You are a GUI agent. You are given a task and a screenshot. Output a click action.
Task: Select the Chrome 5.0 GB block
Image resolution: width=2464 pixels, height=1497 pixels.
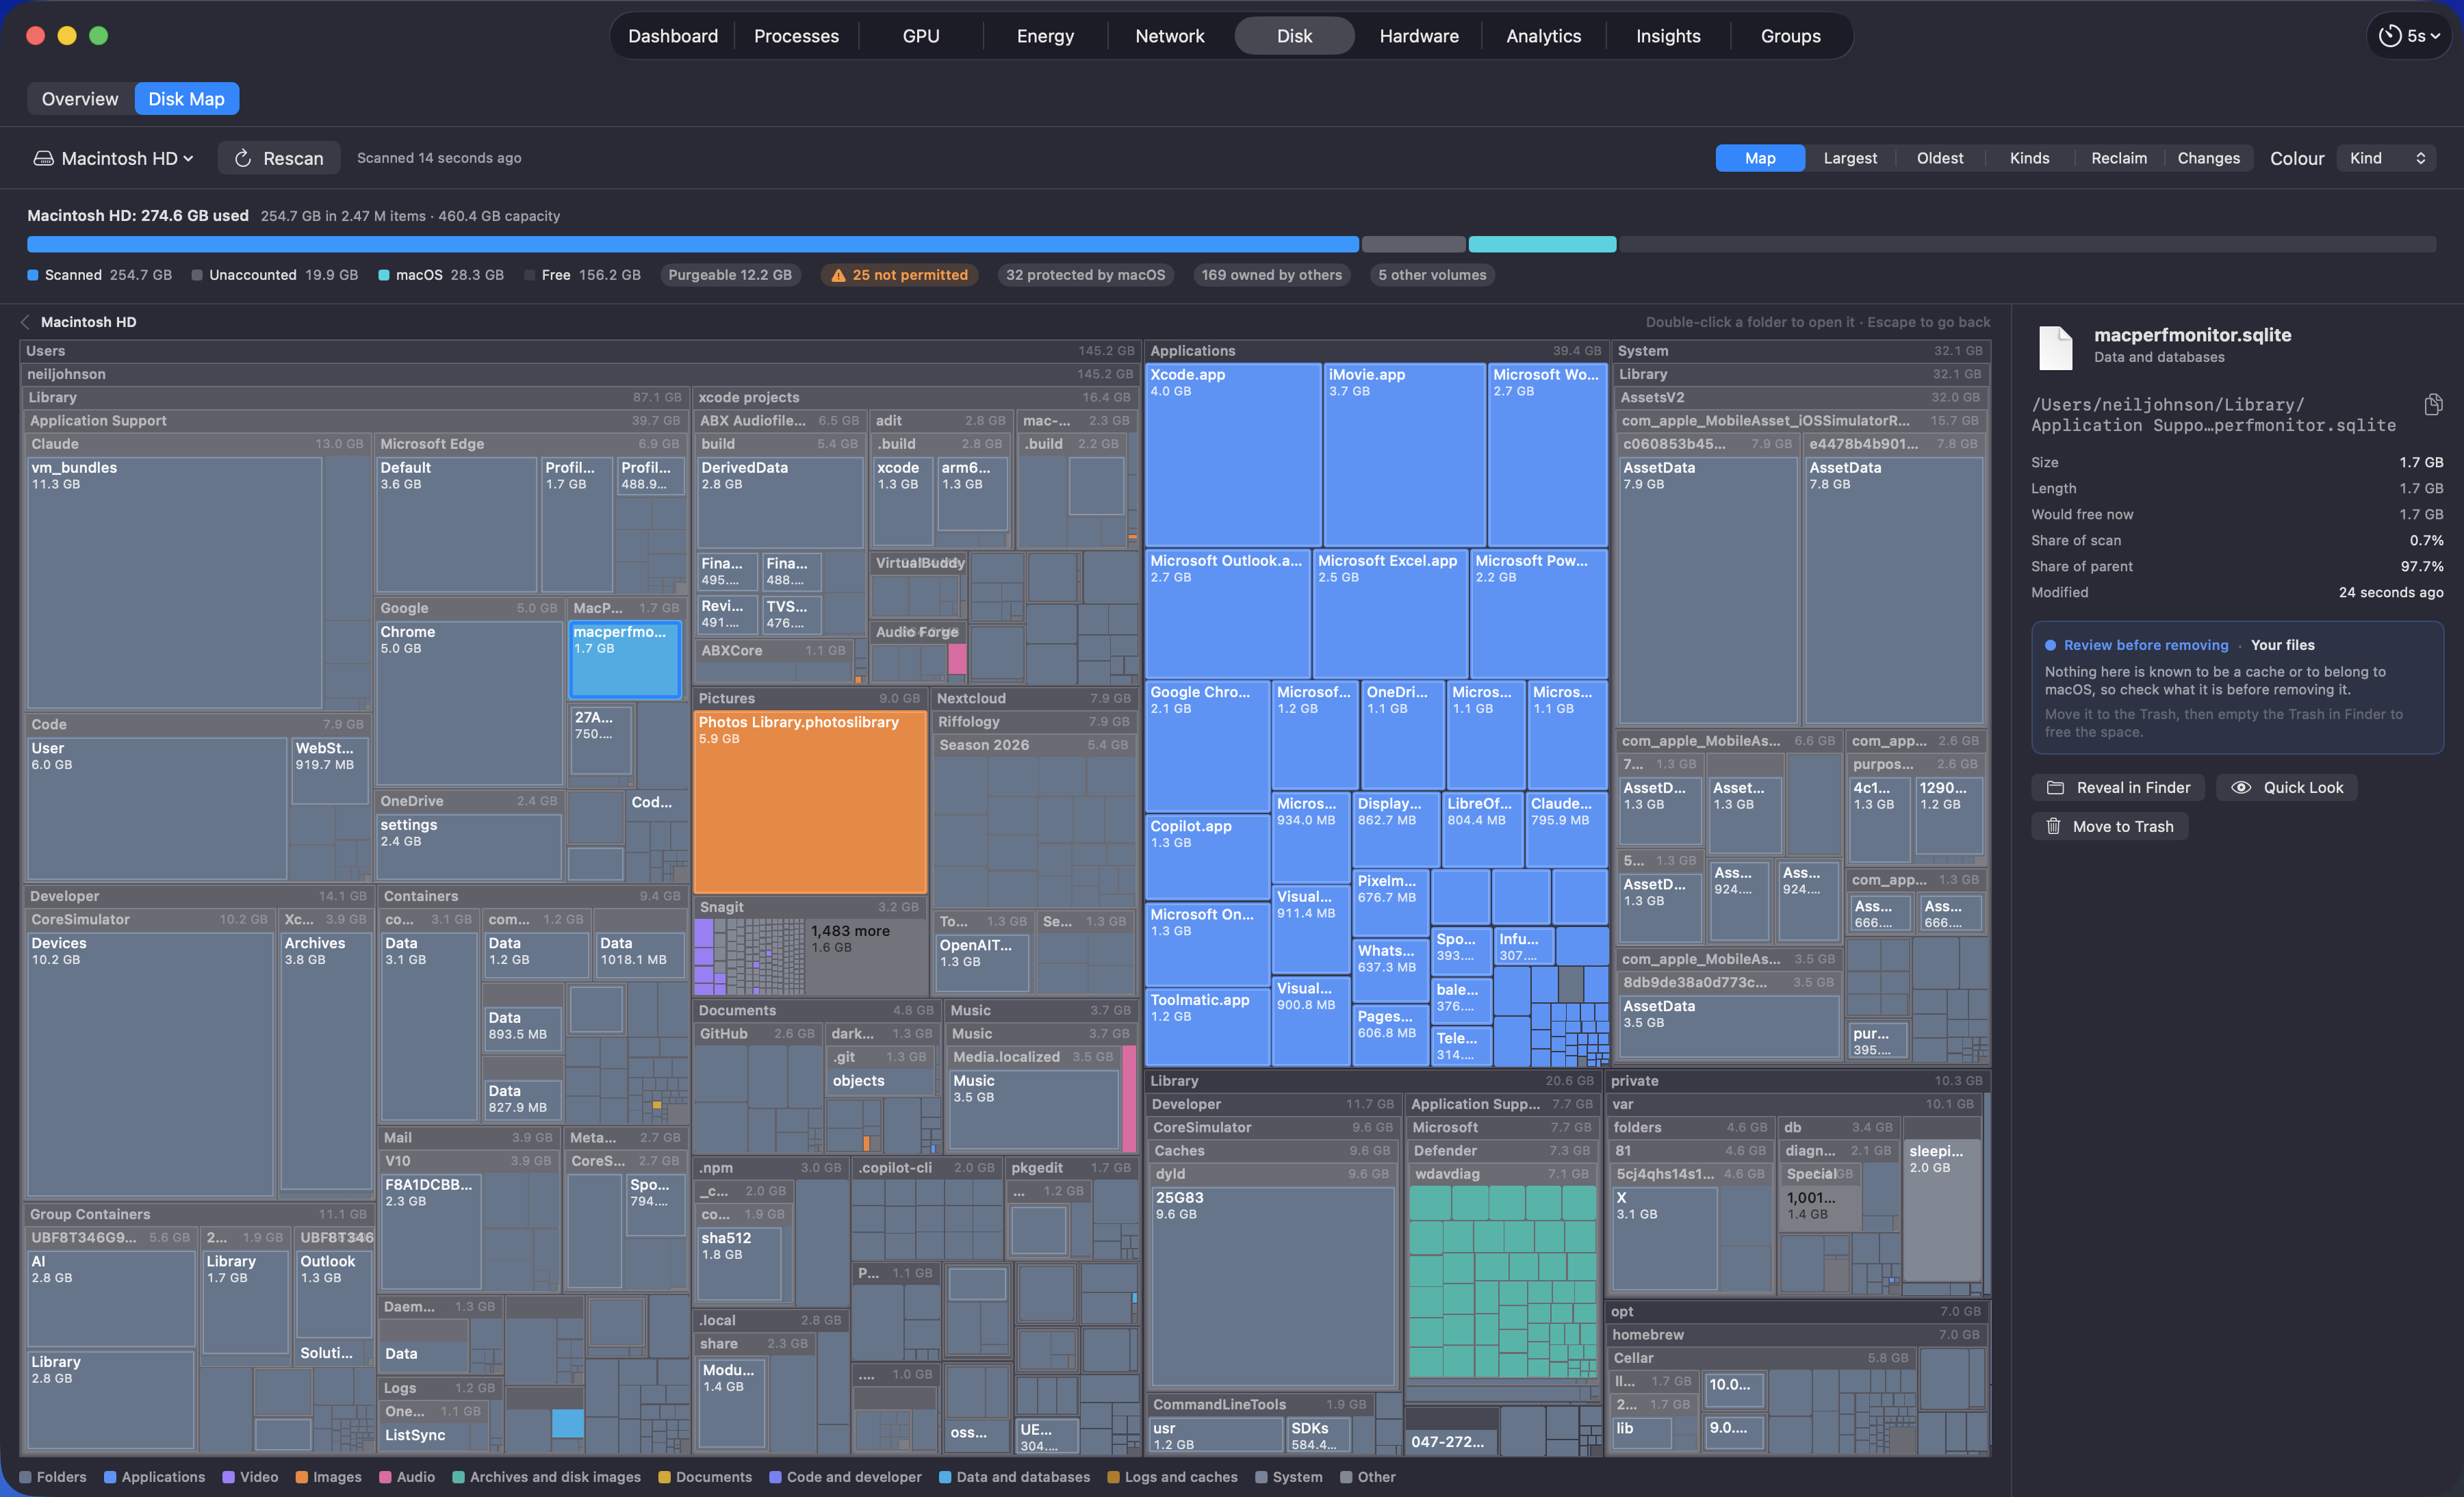click(469, 703)
